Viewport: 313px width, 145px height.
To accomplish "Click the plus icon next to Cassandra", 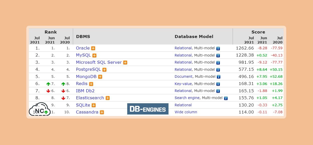I will (x=102, y=112).
